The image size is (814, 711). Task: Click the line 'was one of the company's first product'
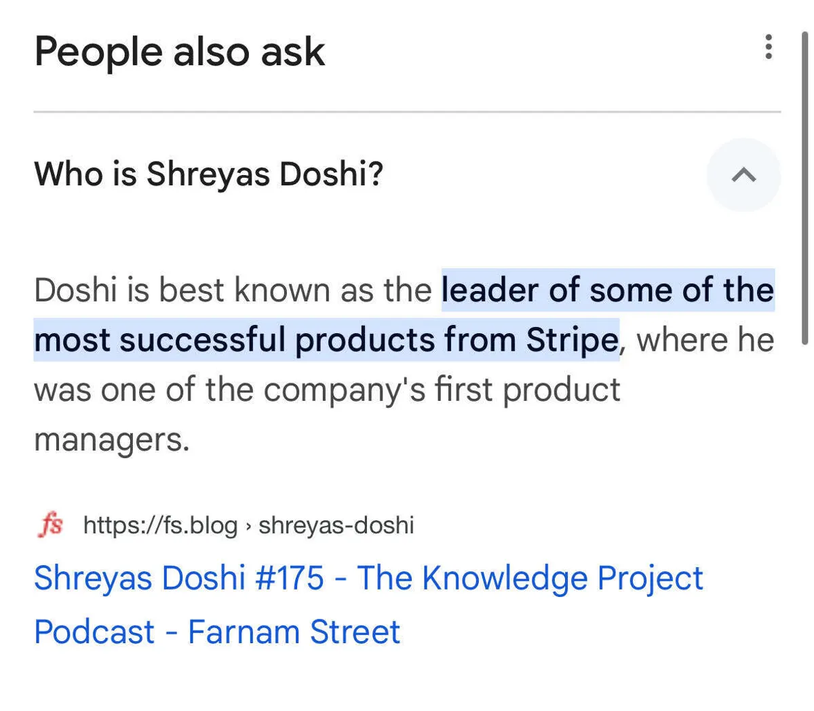pyautogui.click(x=327, y=390)
